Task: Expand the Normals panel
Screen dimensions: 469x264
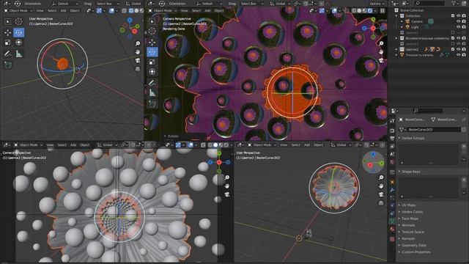Action: tap(408, 225)
